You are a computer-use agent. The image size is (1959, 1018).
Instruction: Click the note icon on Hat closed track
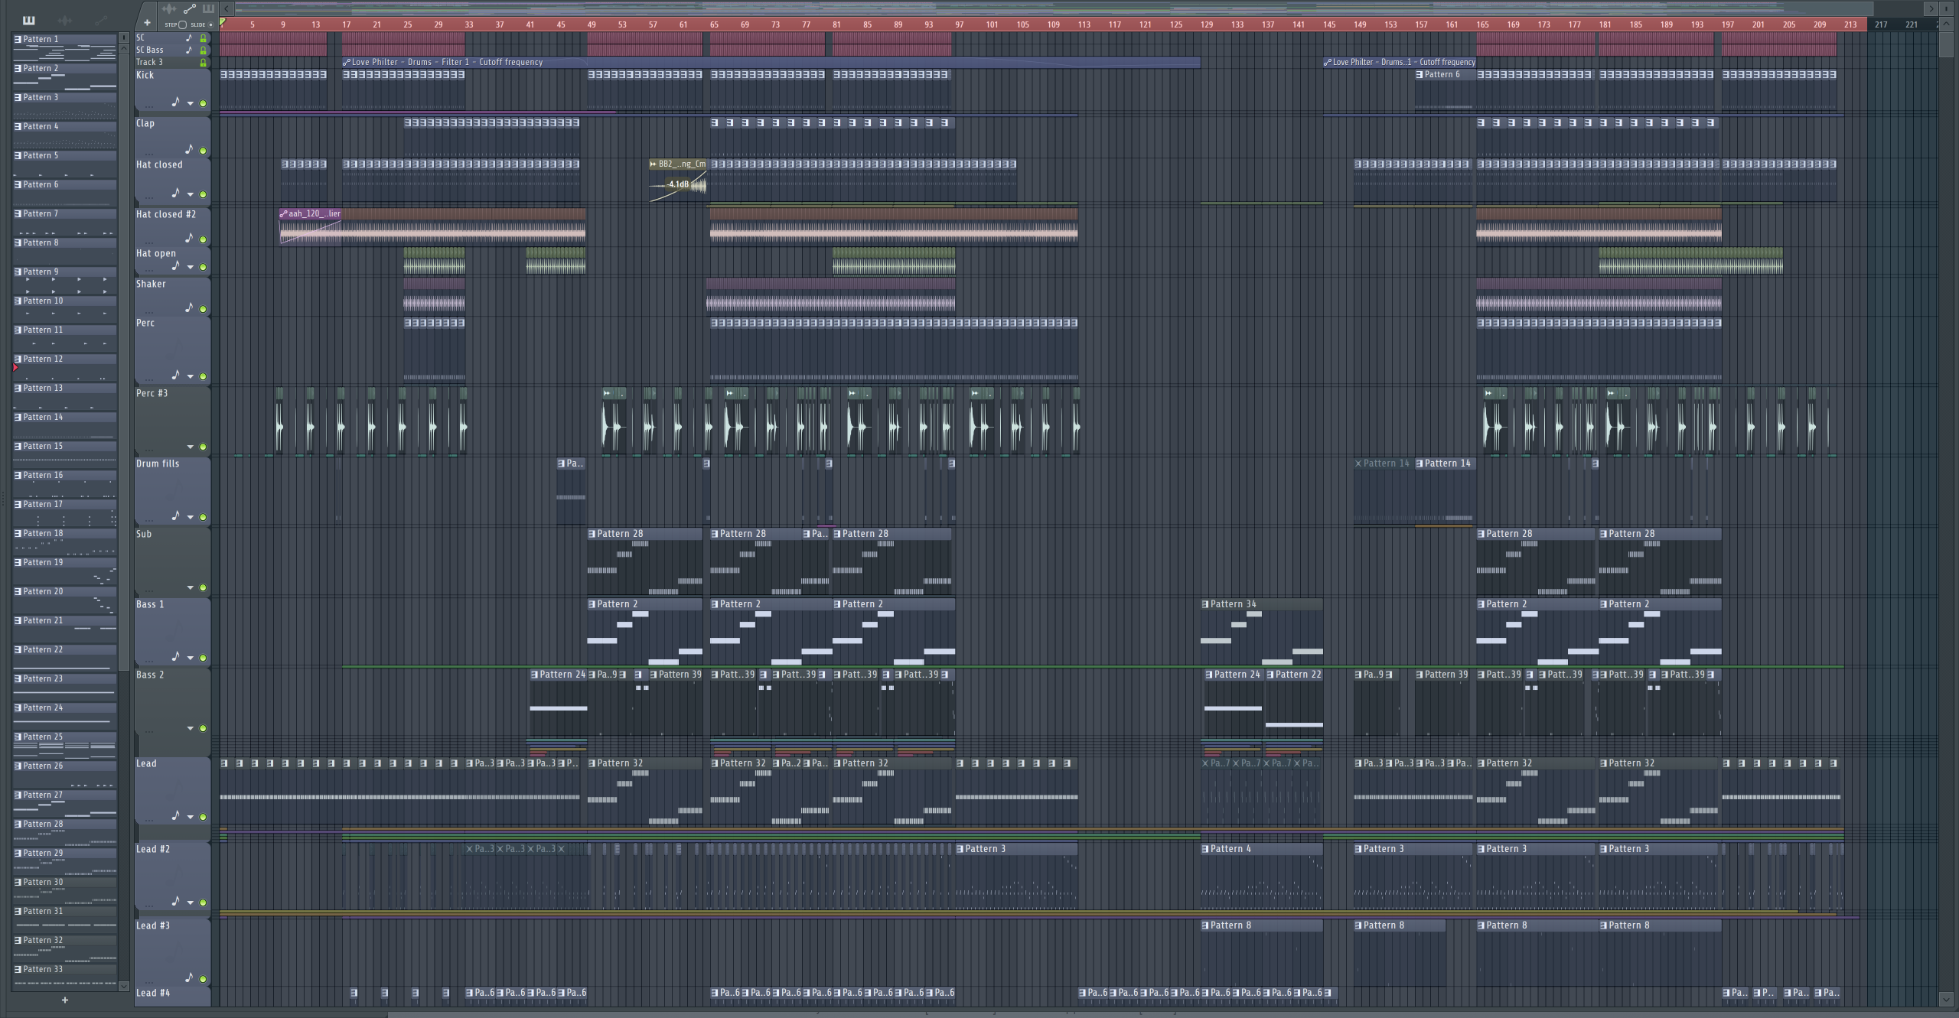175,193
